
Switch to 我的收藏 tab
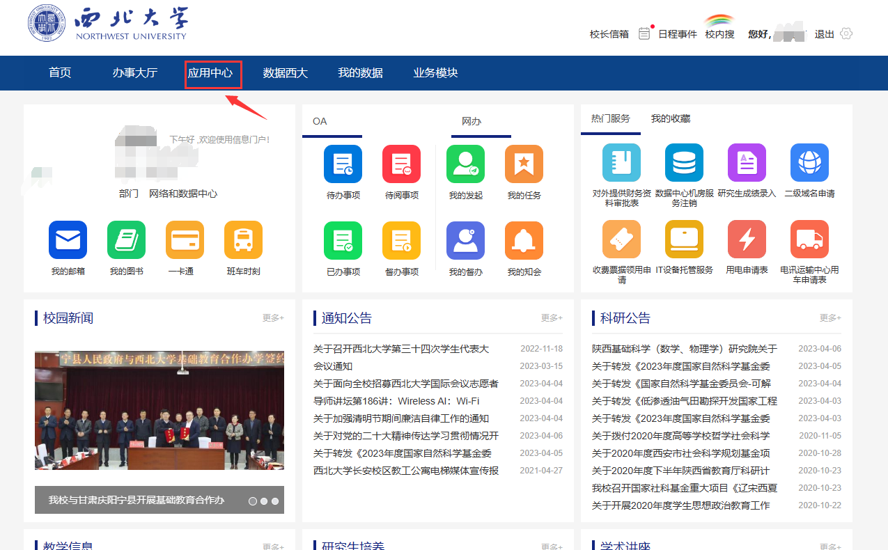coord(670,119)
